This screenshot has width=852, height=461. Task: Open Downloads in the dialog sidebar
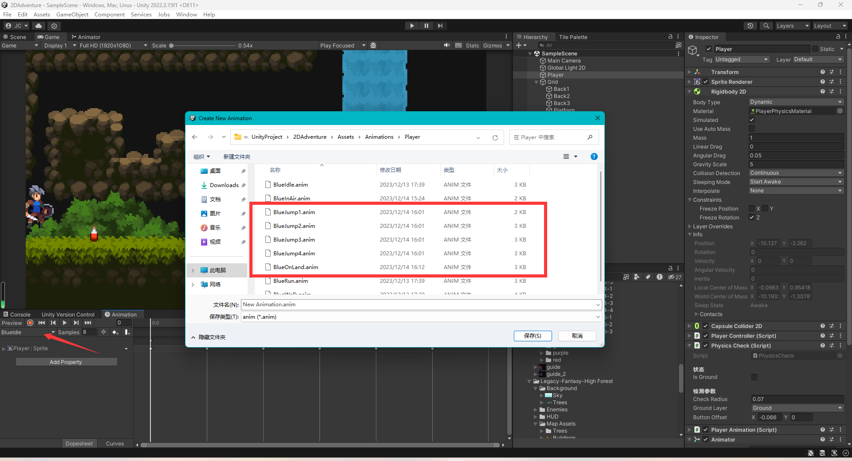point(224,185)
